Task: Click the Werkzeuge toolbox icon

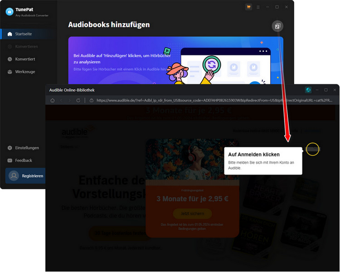Action: point(10,72)
